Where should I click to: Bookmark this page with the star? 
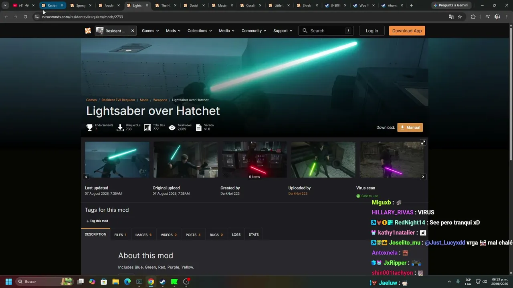pyautogui.click(x=460, y=17)
